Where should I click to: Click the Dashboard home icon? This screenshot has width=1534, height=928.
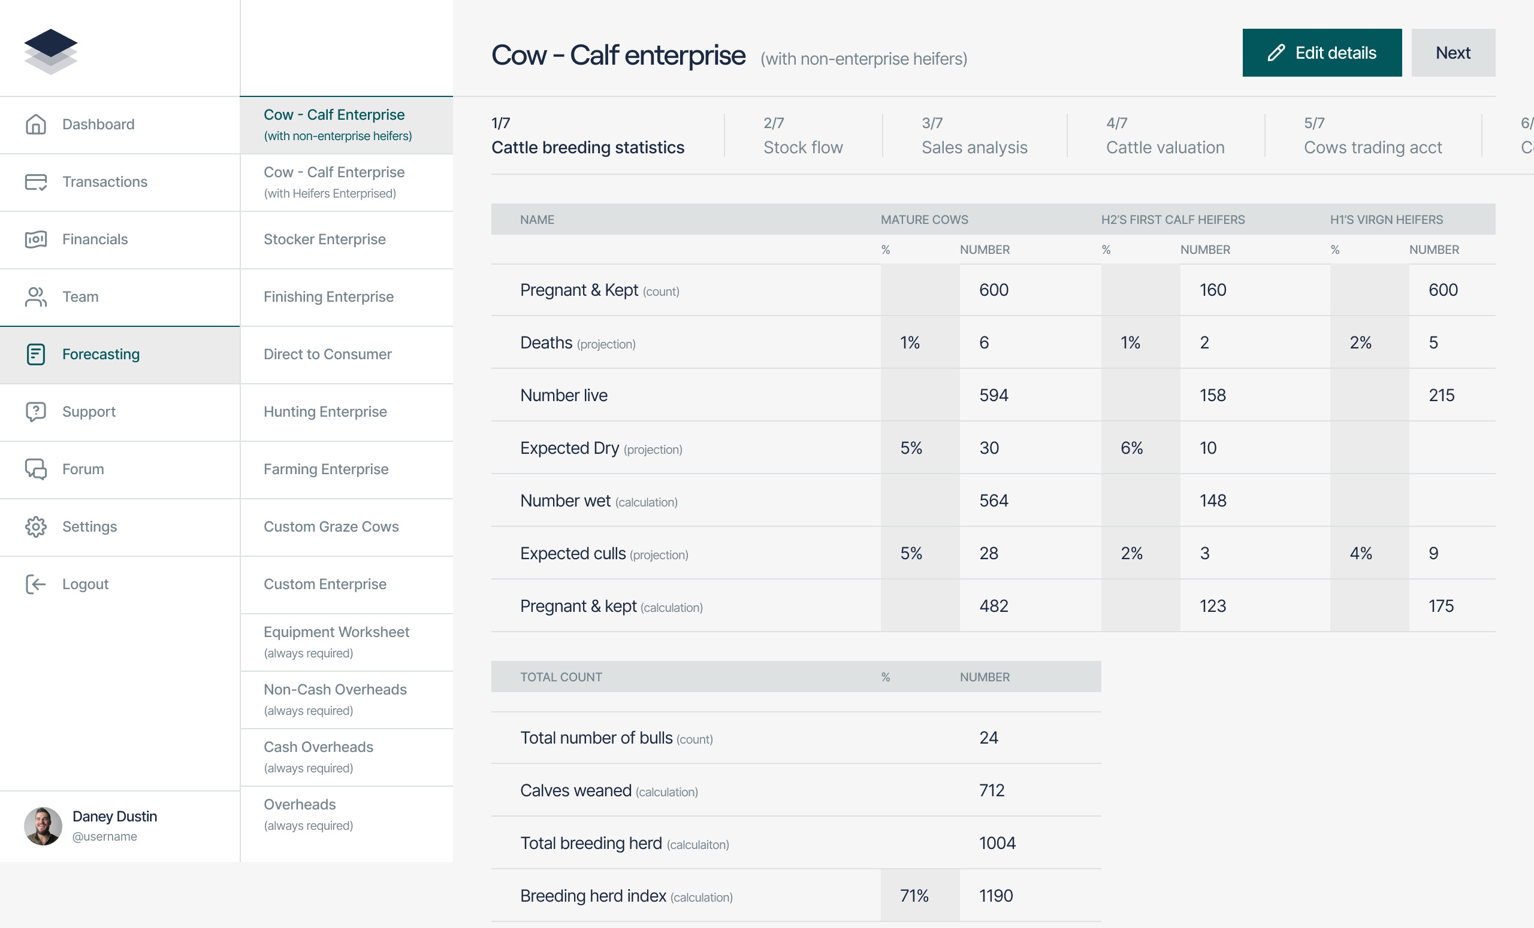pos(35,125)
